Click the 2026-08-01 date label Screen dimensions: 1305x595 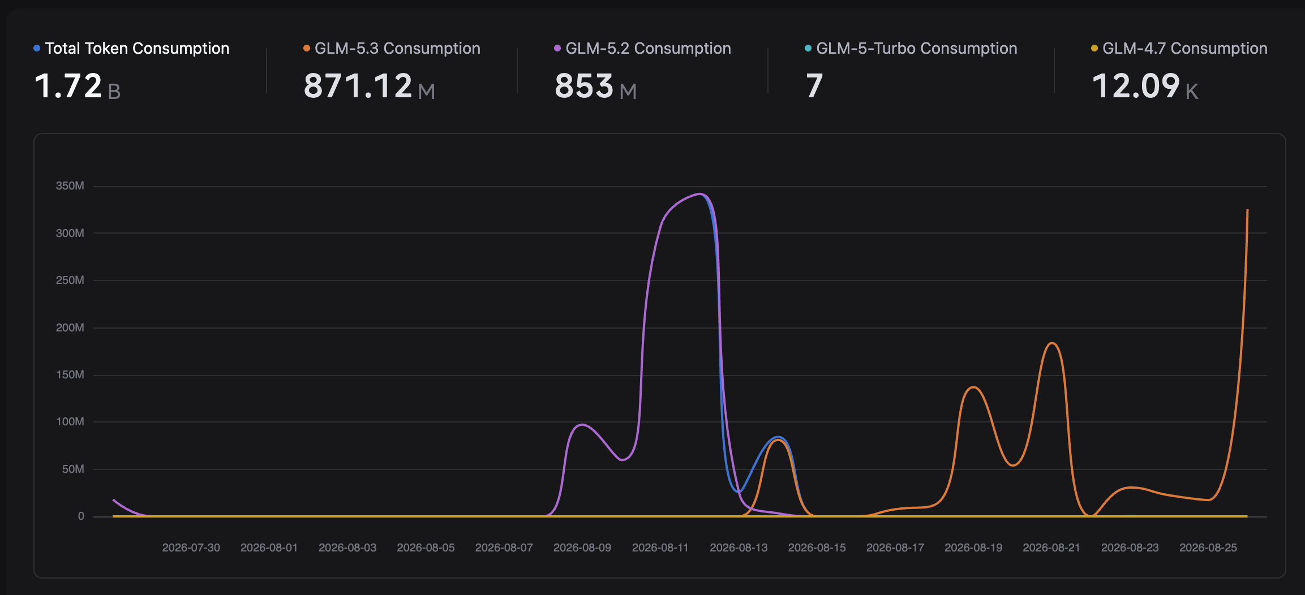coord(269,548)
